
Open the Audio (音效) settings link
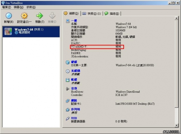click(x=74, y=88)
